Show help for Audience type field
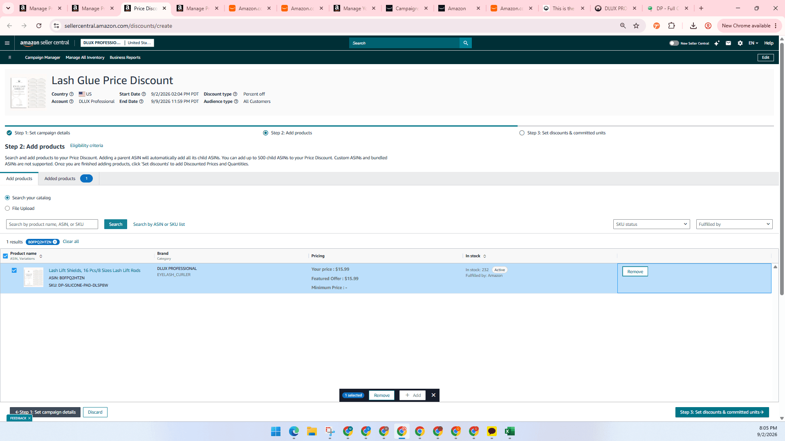 tap(236, 102)
